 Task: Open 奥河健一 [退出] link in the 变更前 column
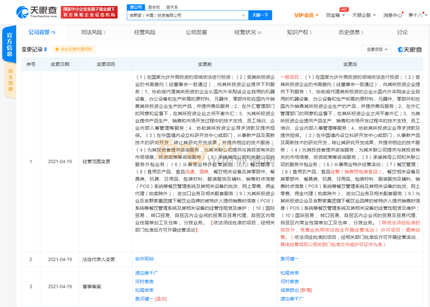[x=151, y=299]
